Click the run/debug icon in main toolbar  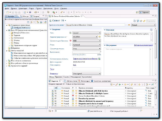point(54,12)
